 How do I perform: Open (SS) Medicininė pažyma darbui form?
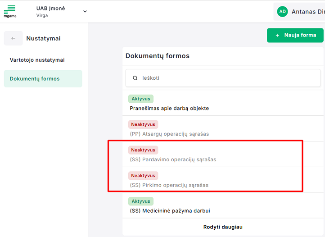(170, 210)
